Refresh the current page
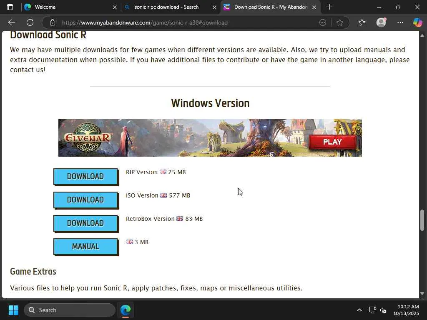 pos(30,22)
